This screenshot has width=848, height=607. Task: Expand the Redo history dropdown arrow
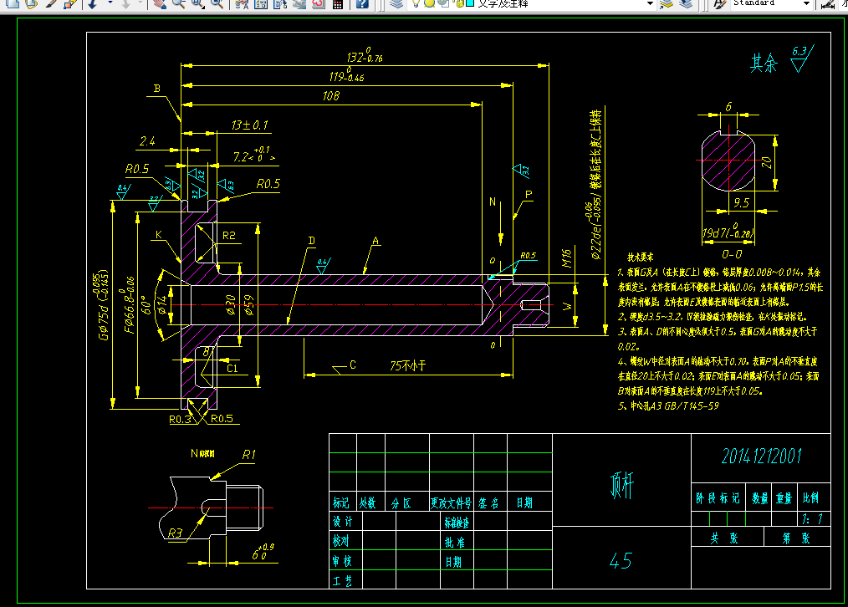coord(140,3)
